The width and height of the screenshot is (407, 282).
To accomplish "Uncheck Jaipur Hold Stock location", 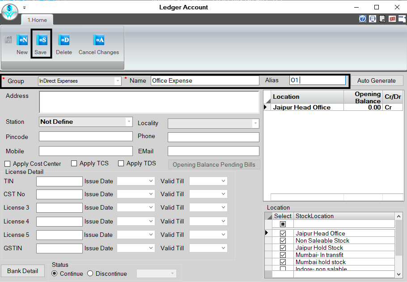I will tap(283, 248).
